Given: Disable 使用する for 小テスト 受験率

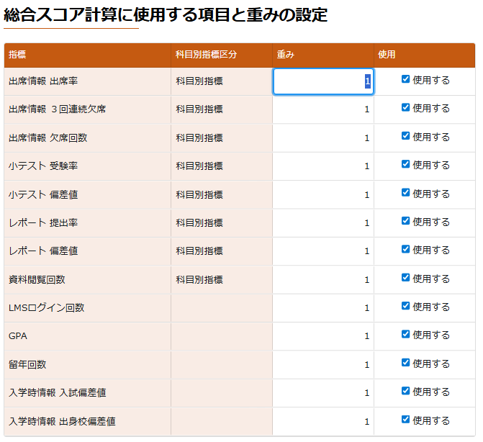Looking at the screenshot, I should 406,164.
